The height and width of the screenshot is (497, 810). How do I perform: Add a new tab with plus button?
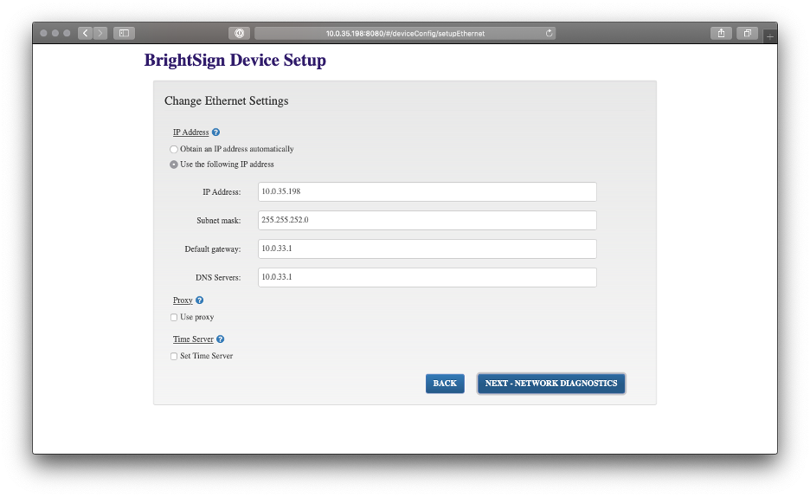769,36
